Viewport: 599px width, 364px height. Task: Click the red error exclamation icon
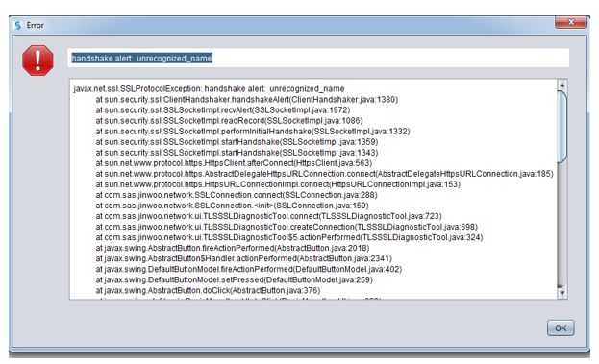[37, 60]
